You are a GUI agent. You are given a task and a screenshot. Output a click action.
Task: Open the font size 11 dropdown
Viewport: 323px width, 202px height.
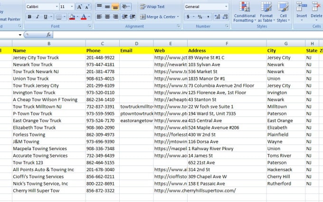click(72, 7)
